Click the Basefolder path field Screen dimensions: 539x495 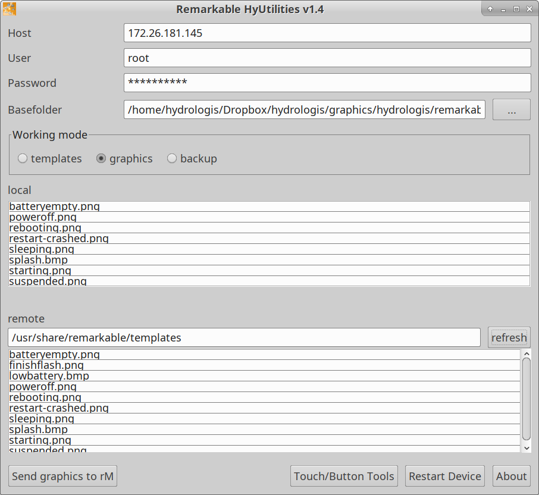(x=305, y=109)
